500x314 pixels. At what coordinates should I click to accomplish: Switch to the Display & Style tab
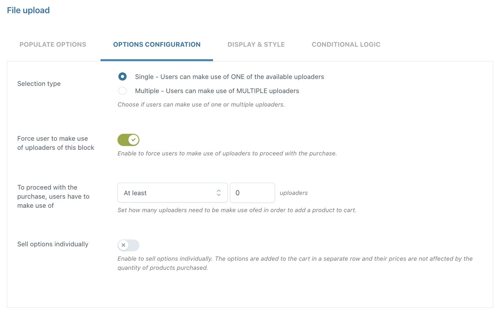coord(256,44)
